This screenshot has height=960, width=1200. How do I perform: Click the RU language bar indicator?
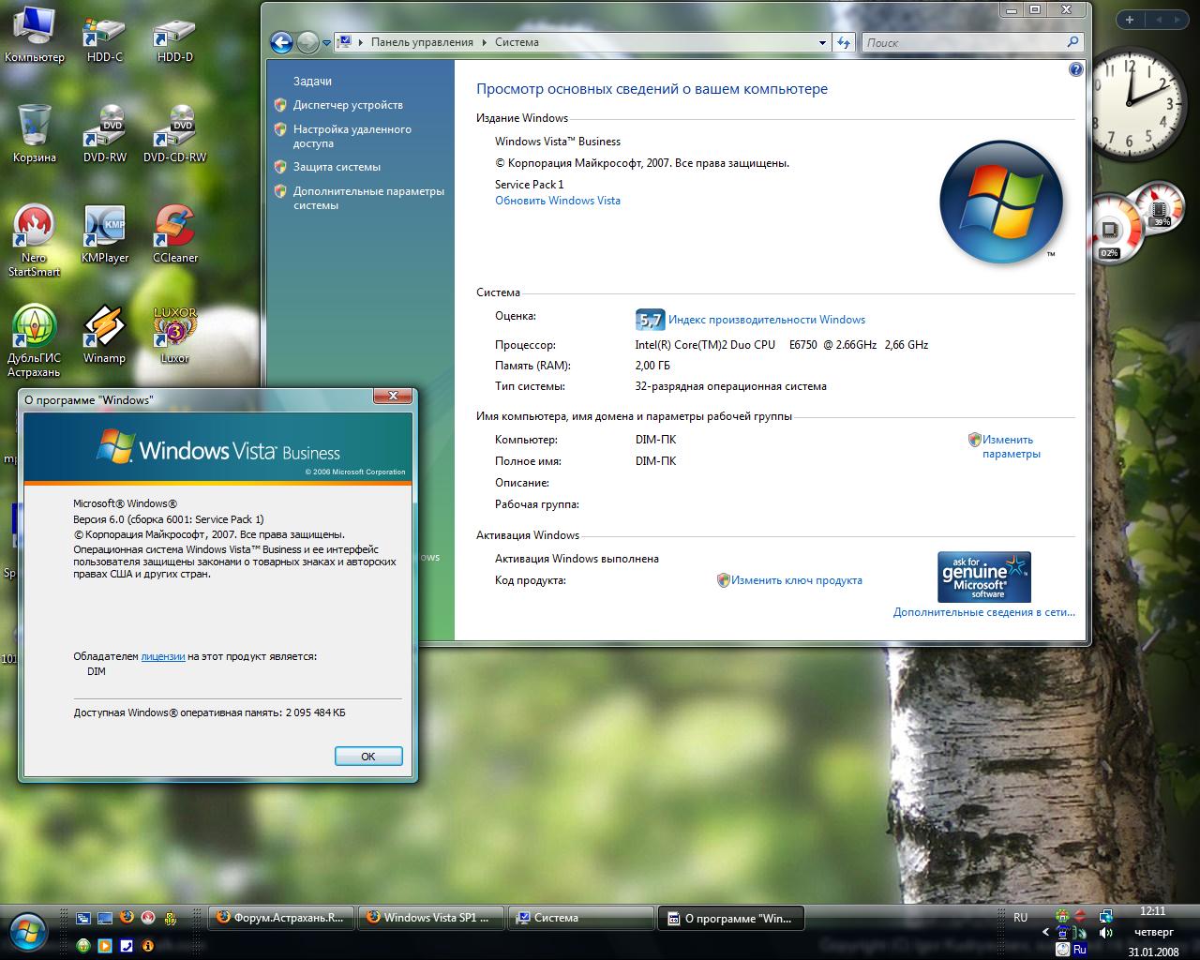point(1020,918)
